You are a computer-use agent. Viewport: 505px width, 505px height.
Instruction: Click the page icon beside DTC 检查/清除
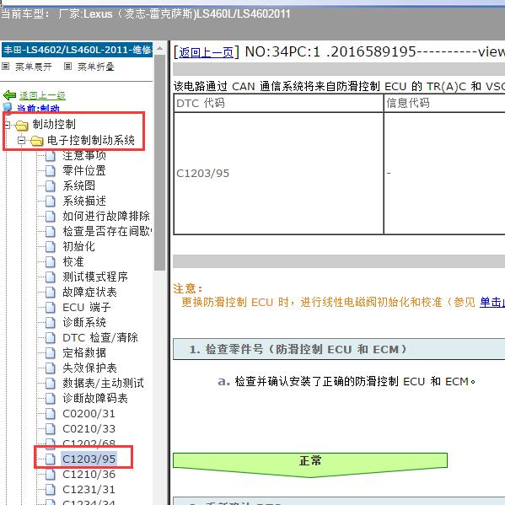(51, 337)
